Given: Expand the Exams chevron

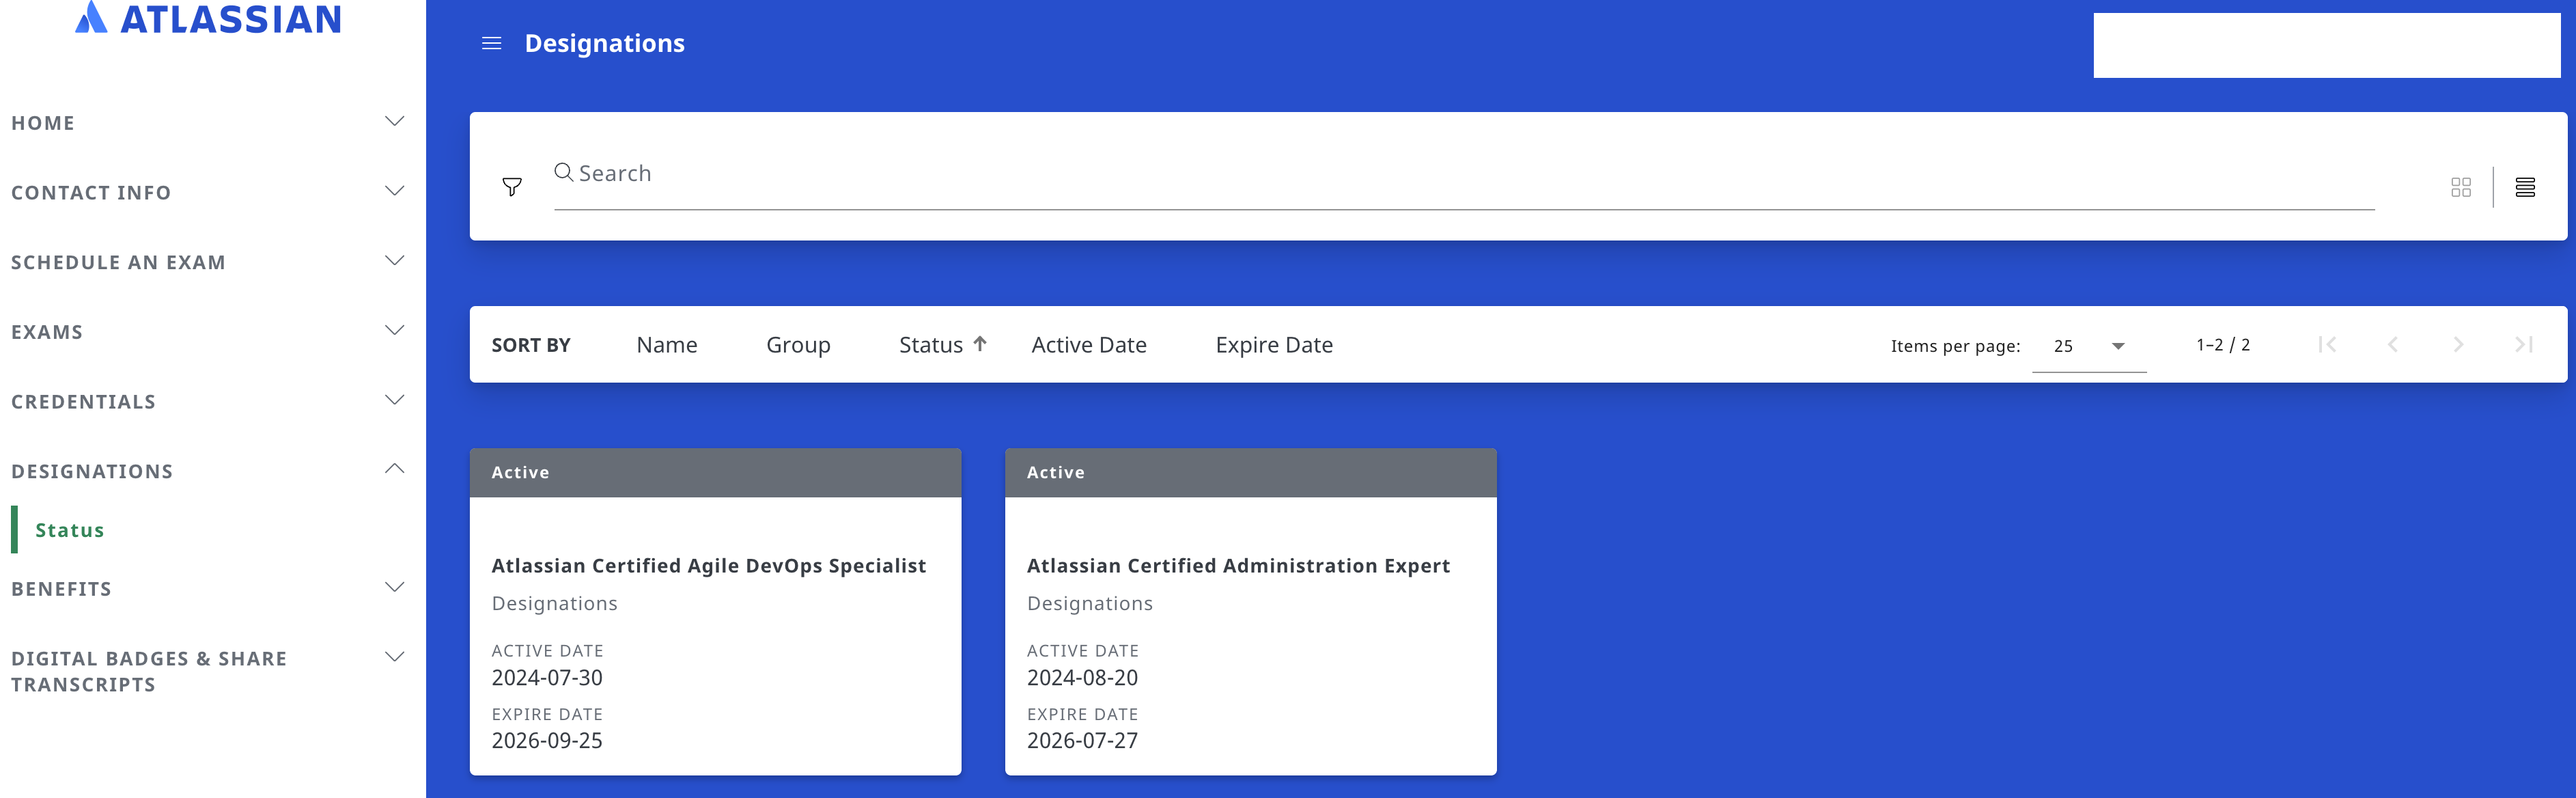Looking at the screenshot, I should pyautogui.click(x=395, y=330).
